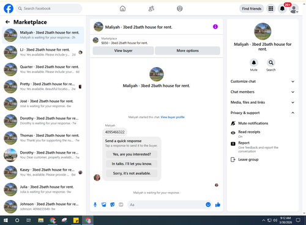This screenshot has width=306, height=225.
Task: Send a thumbs-up like
Action: pyautogui.click(x=218, y=205)
